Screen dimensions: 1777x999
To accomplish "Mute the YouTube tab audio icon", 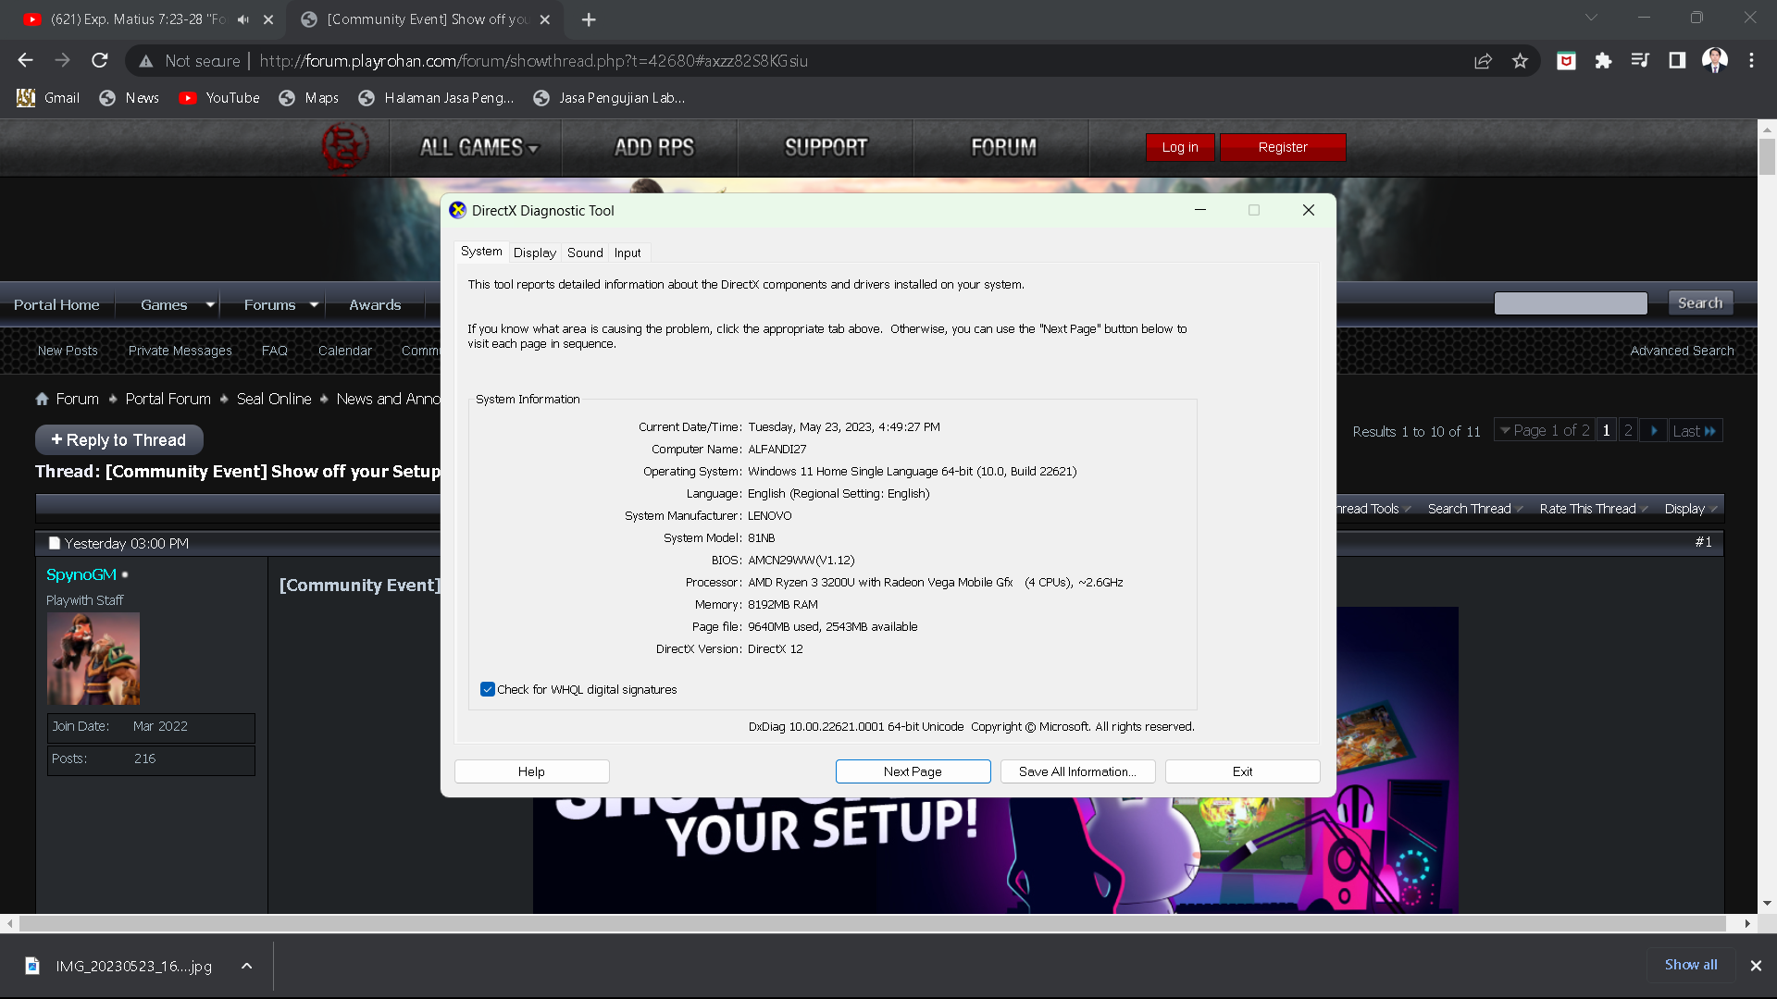I will 243,19.
